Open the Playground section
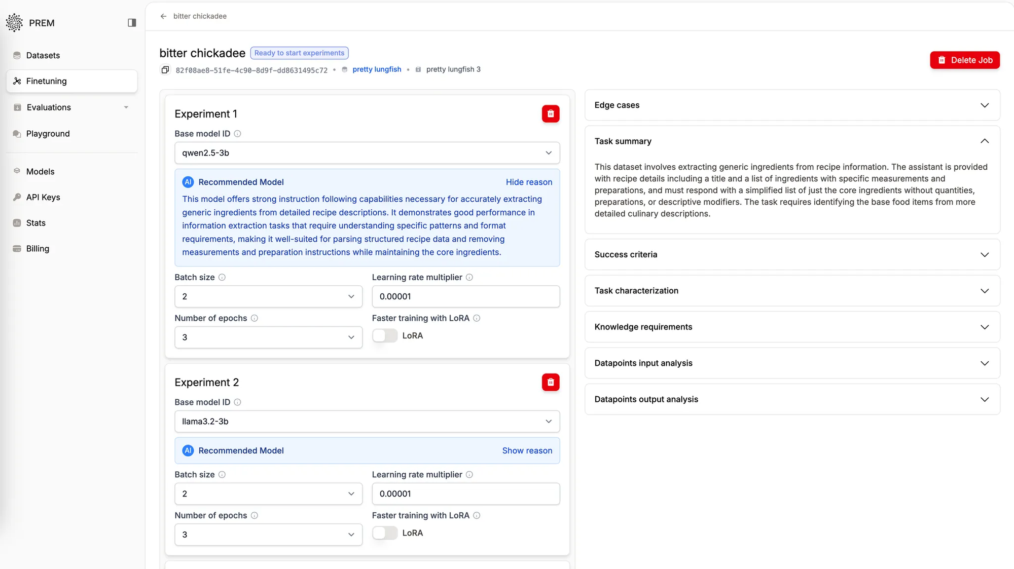 [x=48, y=133]
